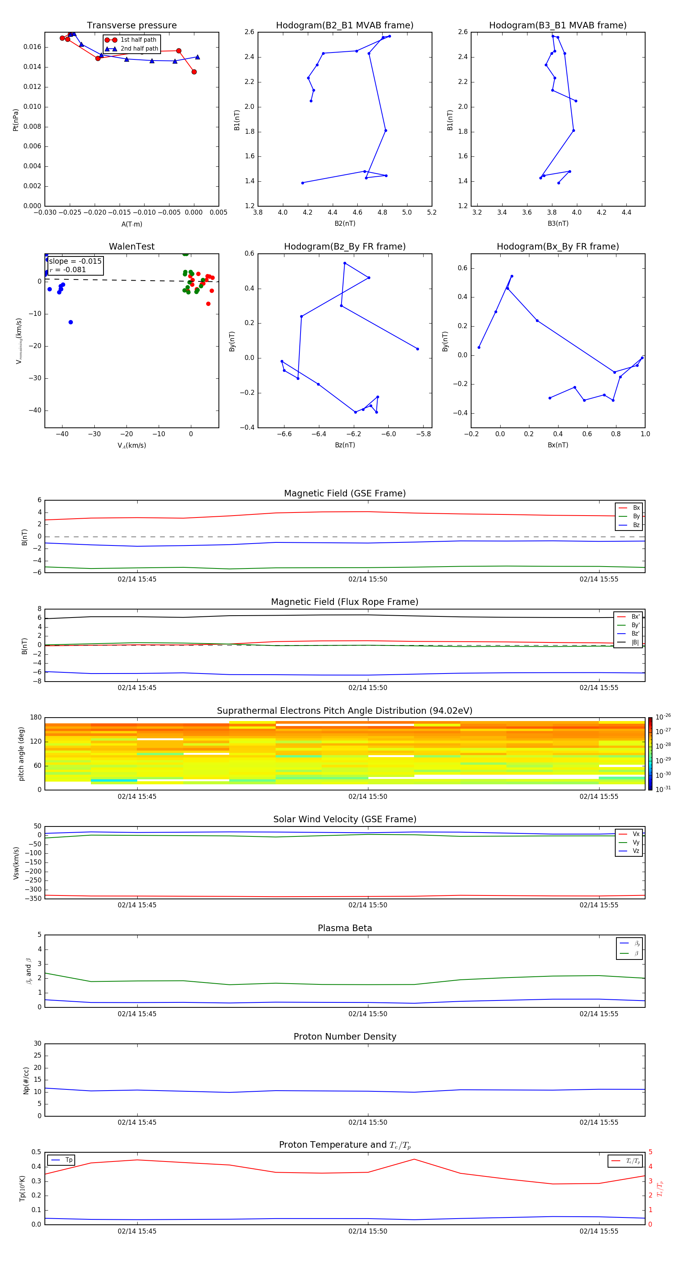Image resolution: width=690 pixels, height=1265 pixels.
Task: Click the last red circle of the 1st half path
Action: pyautogui.click(x=194, y=72)
